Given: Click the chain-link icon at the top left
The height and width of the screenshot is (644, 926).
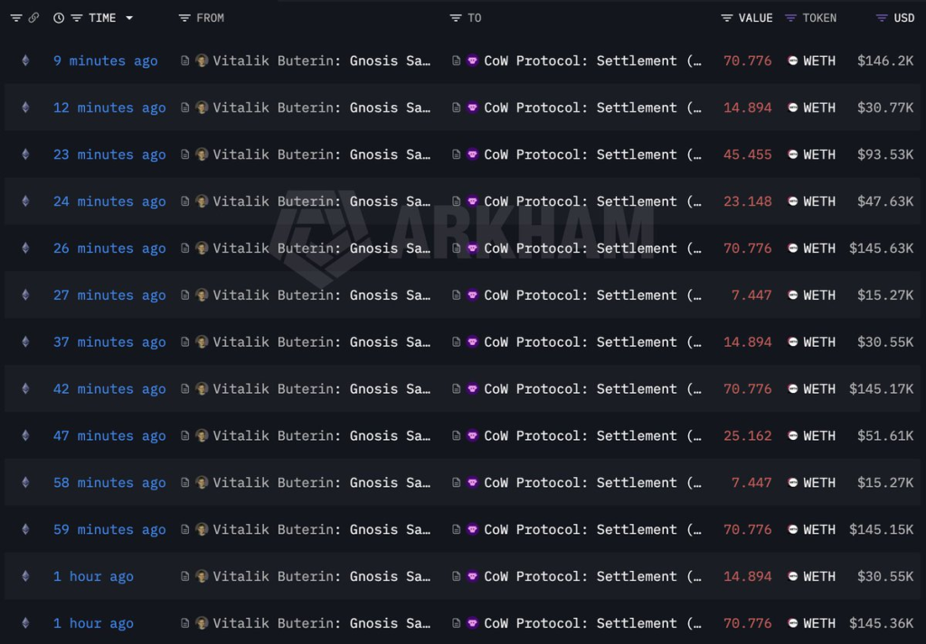Looking at the screenshot, I should coord(34,17).
